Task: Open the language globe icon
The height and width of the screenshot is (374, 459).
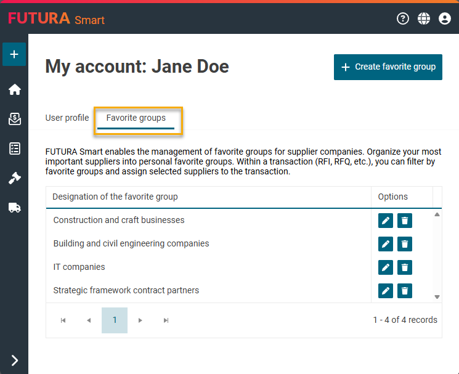Action: pyautogui.click(x=424, y=18)
